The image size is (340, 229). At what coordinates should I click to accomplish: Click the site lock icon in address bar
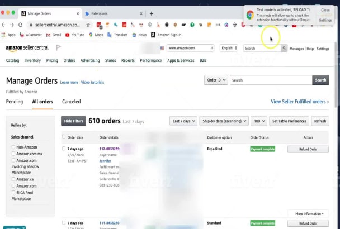click(x=31, y=25)
